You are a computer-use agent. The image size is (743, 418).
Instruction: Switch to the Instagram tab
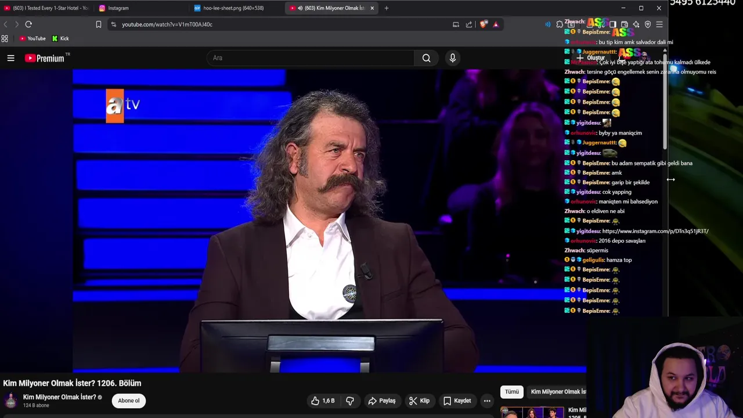click(142, 8)
